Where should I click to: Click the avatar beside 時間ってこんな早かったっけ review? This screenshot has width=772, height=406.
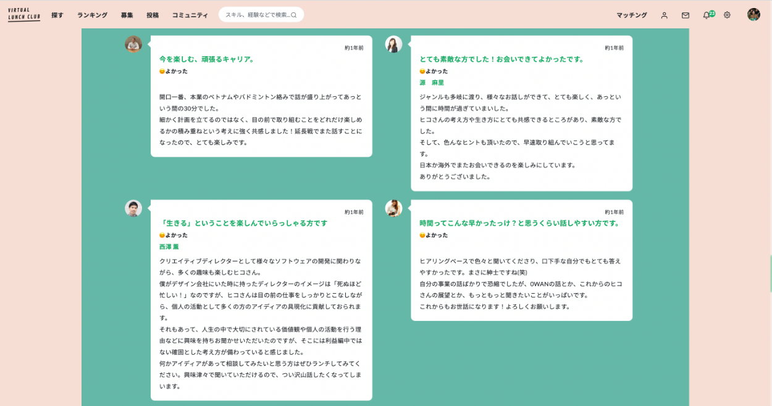click(393, 209)
